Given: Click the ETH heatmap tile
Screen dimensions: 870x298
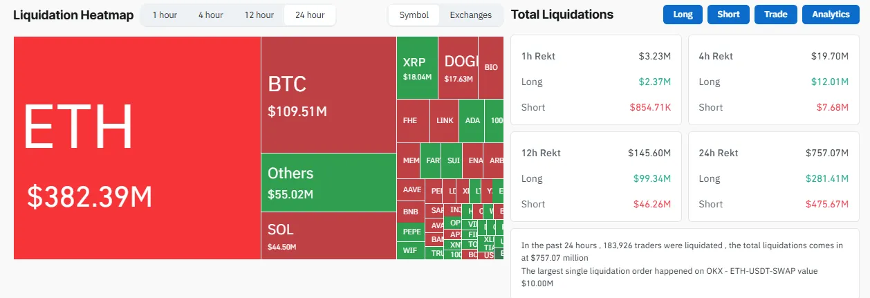Looking at the screenshot, I should coord(137,148).
